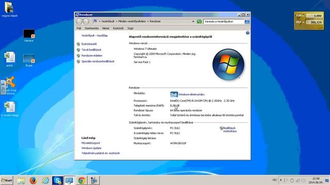Click the Intel Core i5-2410M processor text
The width and height of the screenshot is (330, 185).
(202, 101)
